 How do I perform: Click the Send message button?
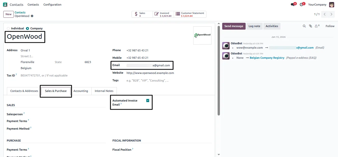[234, 26]
